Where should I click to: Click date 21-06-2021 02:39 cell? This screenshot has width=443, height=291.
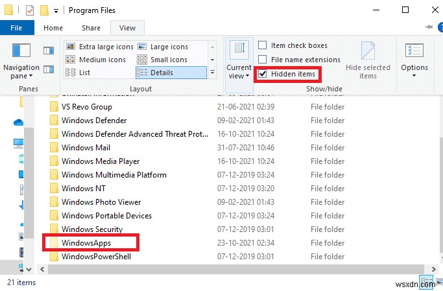pos(246,107)
